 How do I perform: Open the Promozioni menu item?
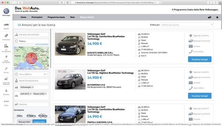coord(37,17)
